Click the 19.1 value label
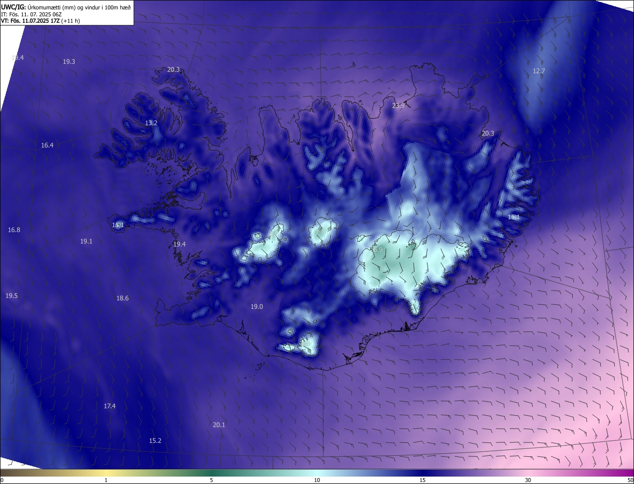Screen dimensions: 634x484 point(86,242)
